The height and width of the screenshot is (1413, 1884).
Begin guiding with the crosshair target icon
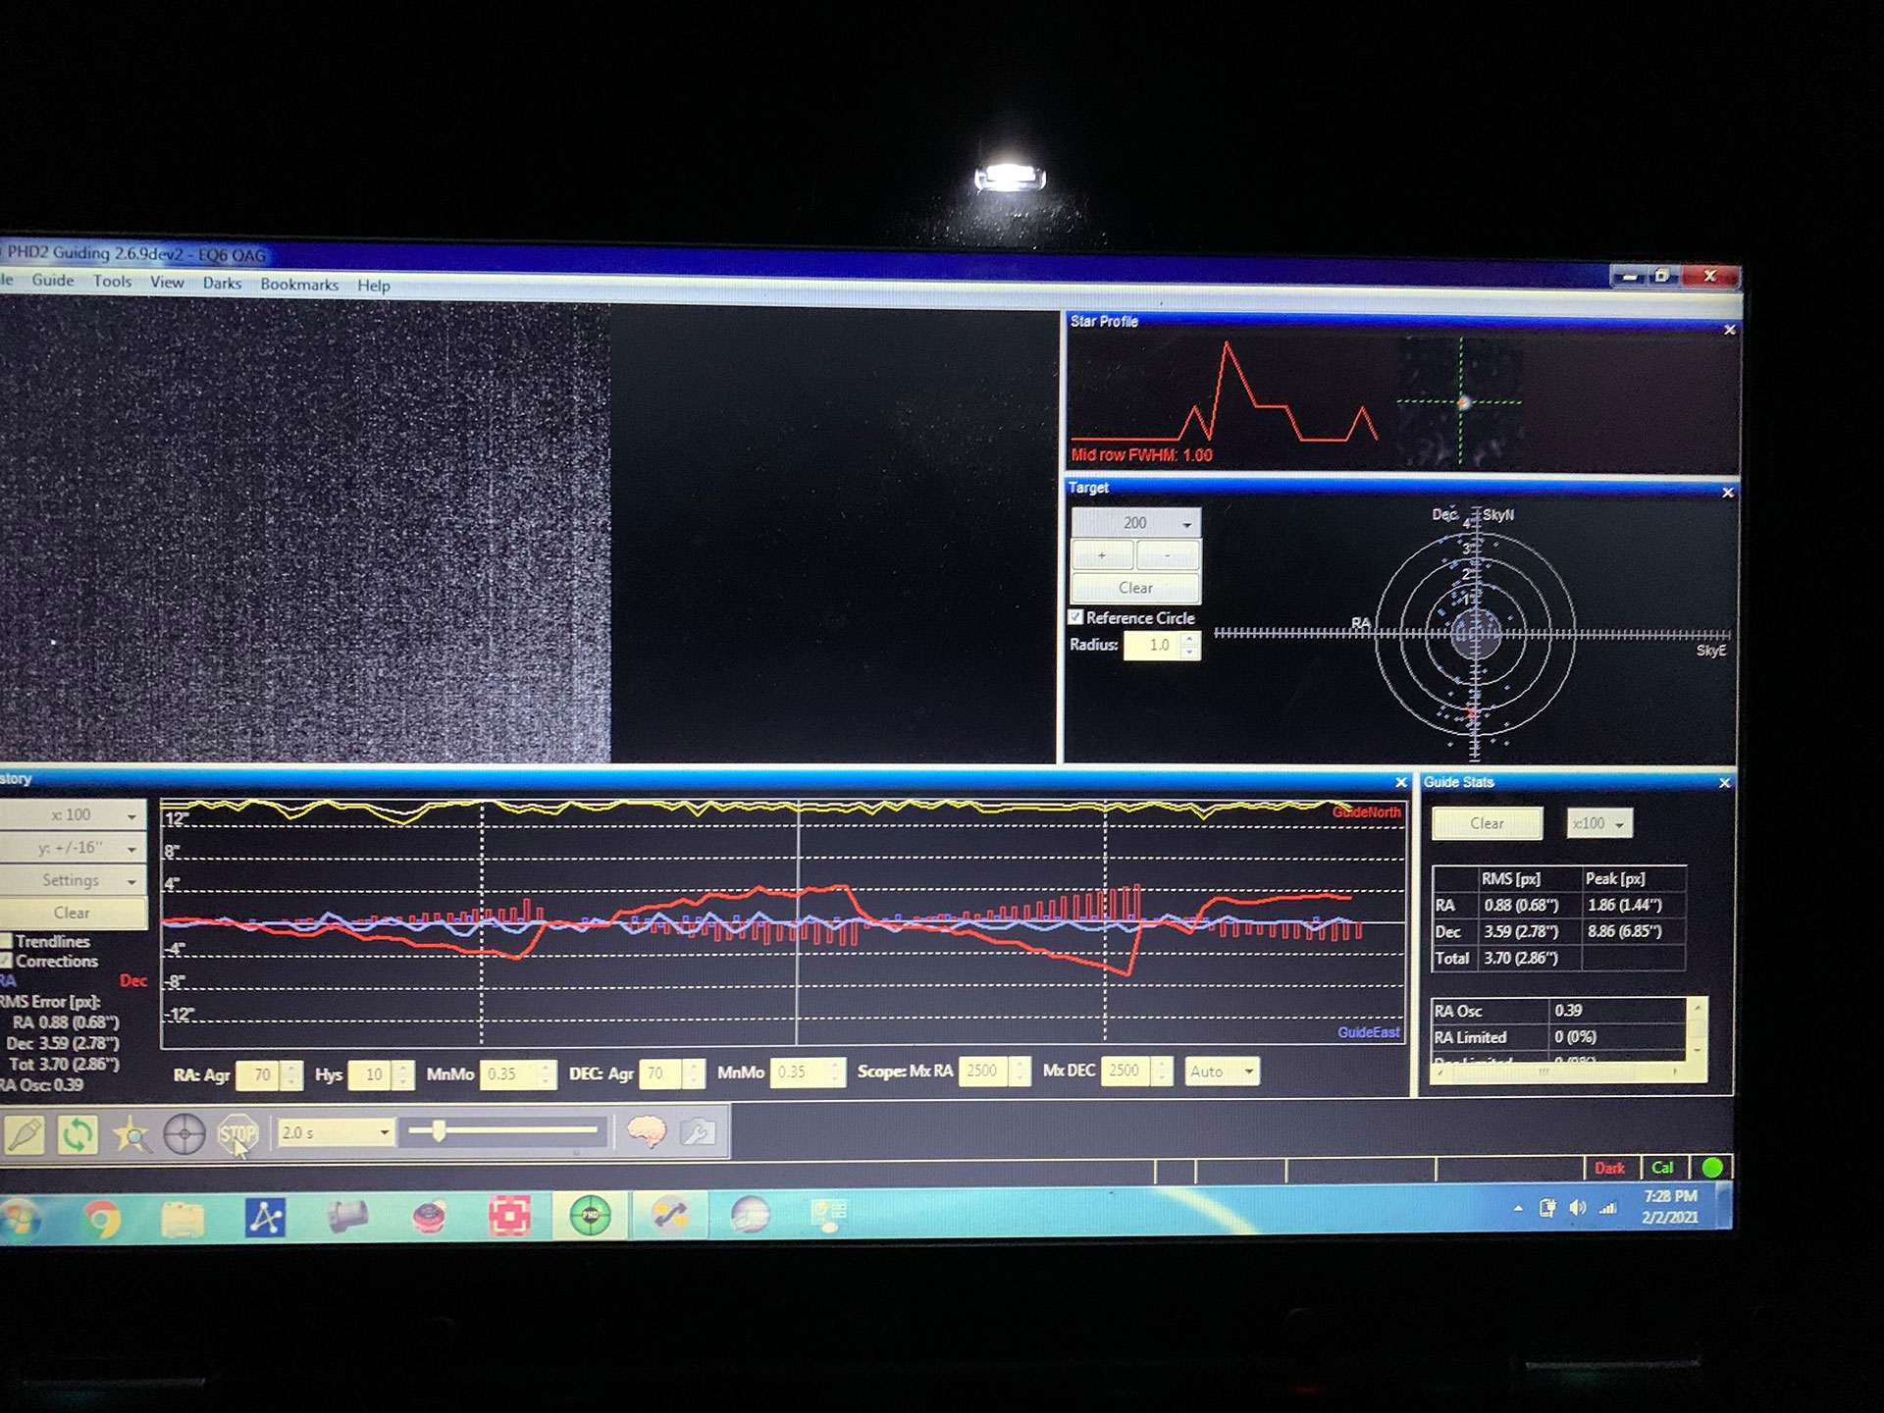183,1135
